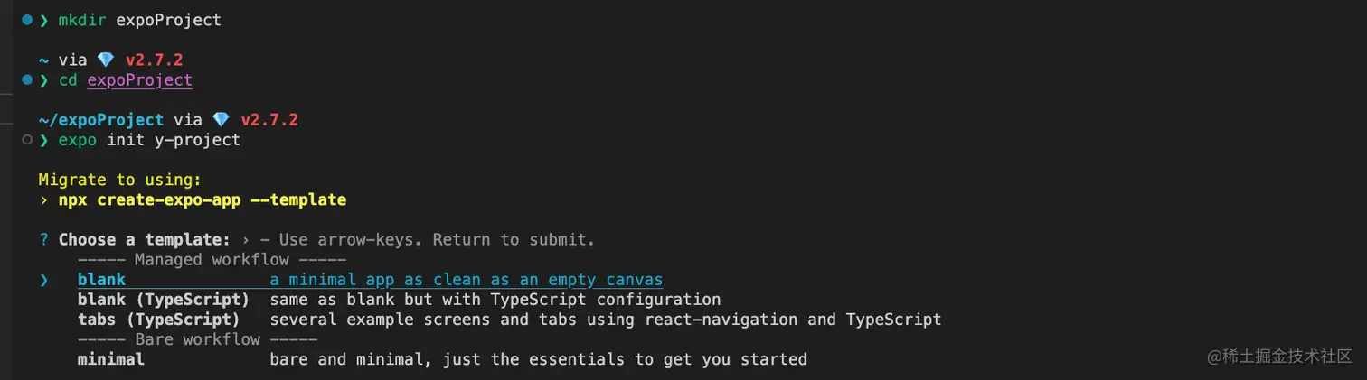
Task: Click the hollow circle beside expo init
Action: (27, 140)
